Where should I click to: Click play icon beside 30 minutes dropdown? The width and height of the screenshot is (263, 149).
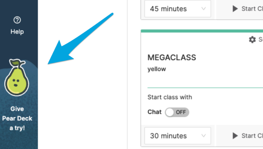coord(235,136)
